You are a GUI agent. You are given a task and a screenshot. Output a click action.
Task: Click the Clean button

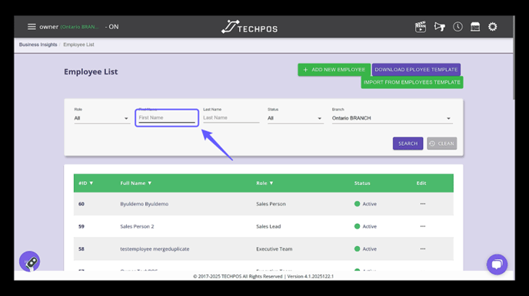click(x=441, y=143)
